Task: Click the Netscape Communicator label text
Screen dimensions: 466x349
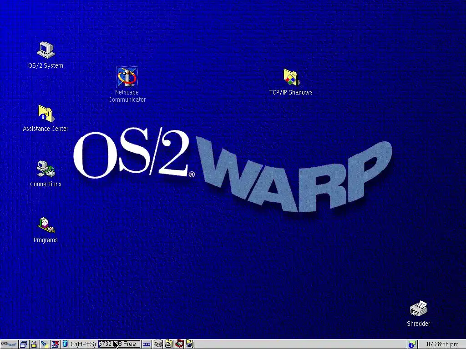Action: point(127,96)
